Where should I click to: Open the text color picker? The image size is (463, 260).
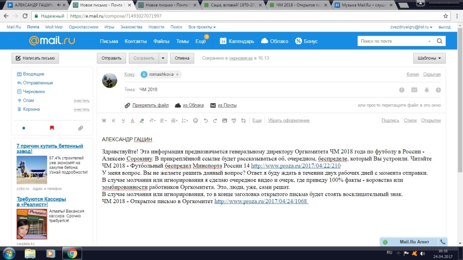[x=132, y=121]
